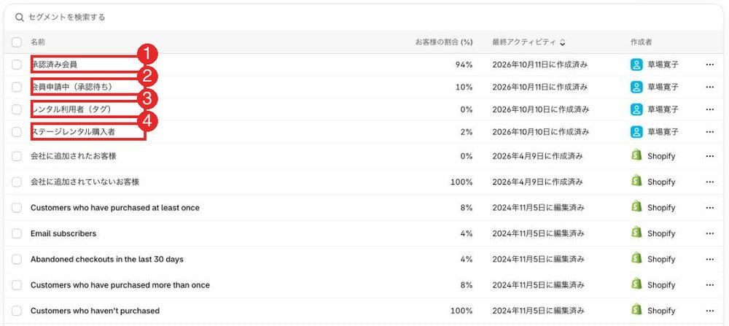Open more actions for 承認済み会員 row
This screenshot has width=729, height=326.
(709, 65)
